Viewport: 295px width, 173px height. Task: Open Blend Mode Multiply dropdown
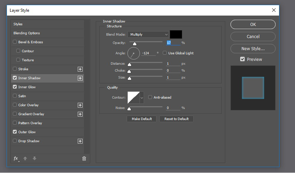(x=148, y=35)
